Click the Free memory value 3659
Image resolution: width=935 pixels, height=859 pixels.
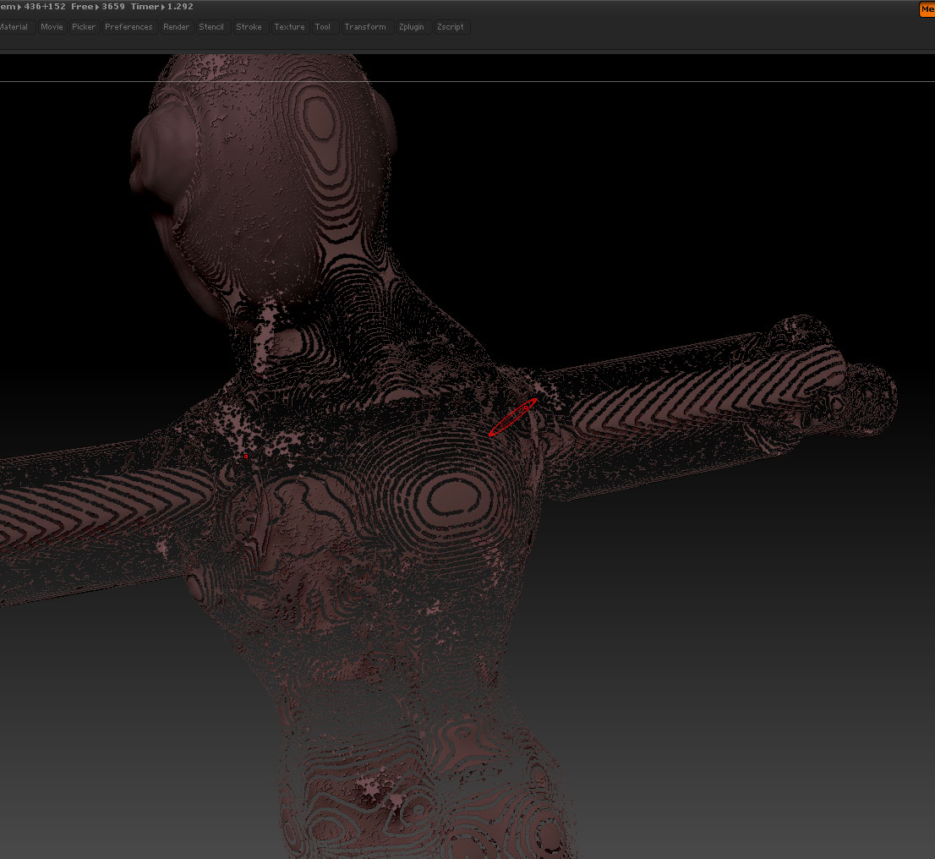[x=113, y=6]
